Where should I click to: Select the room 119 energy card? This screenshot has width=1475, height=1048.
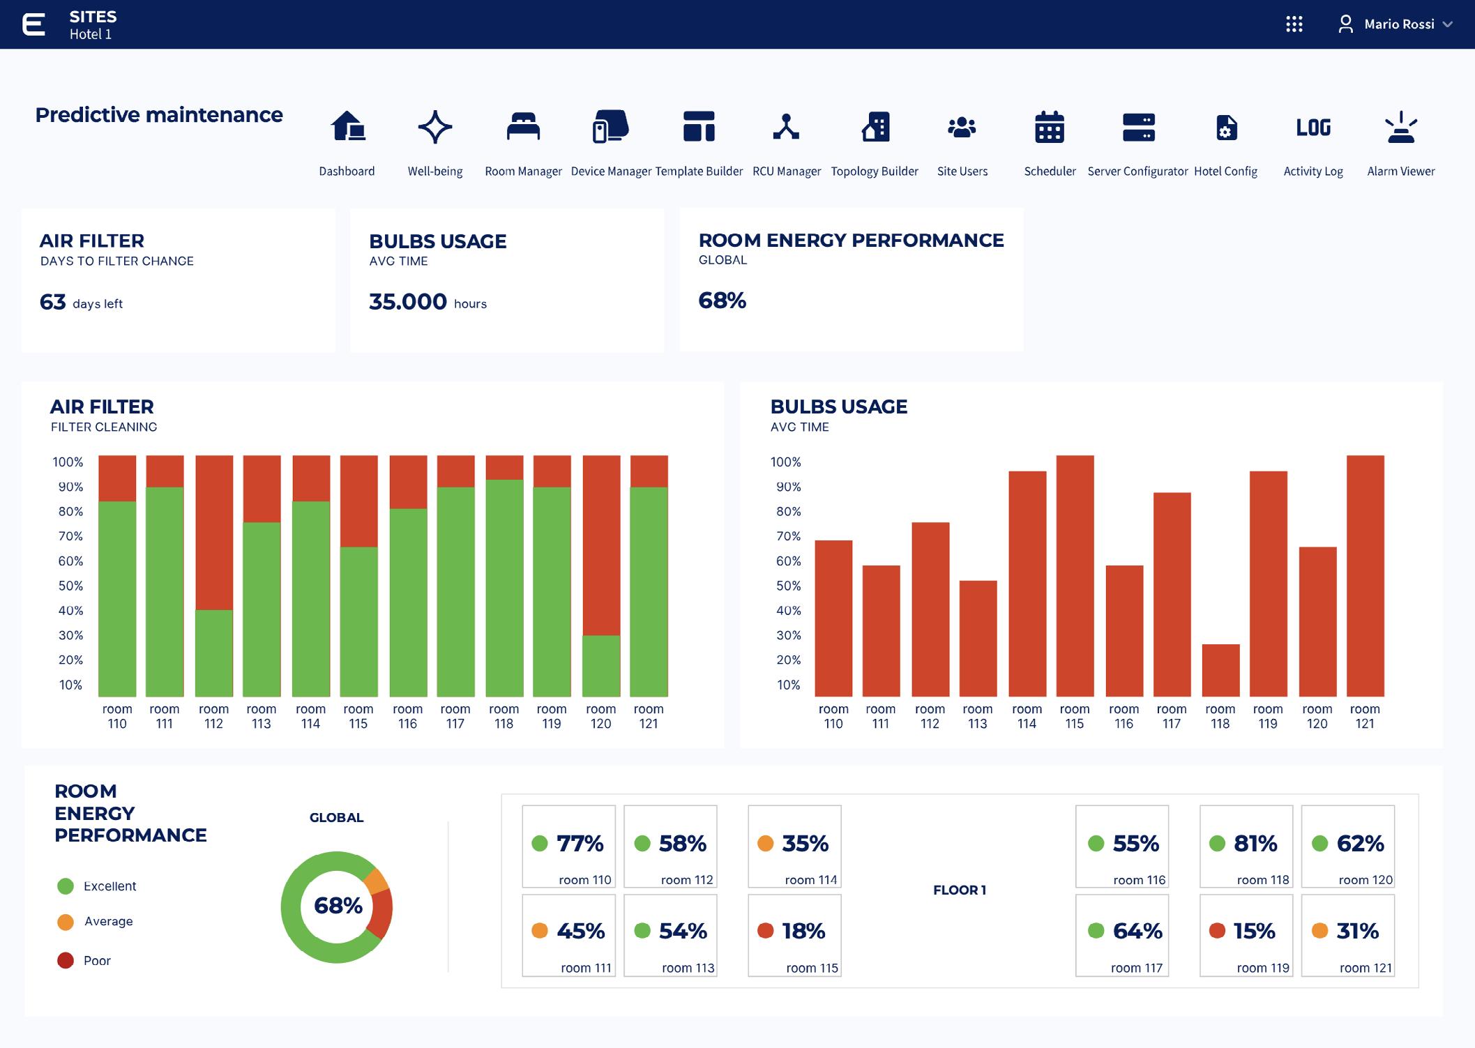tap(1246, 935)
